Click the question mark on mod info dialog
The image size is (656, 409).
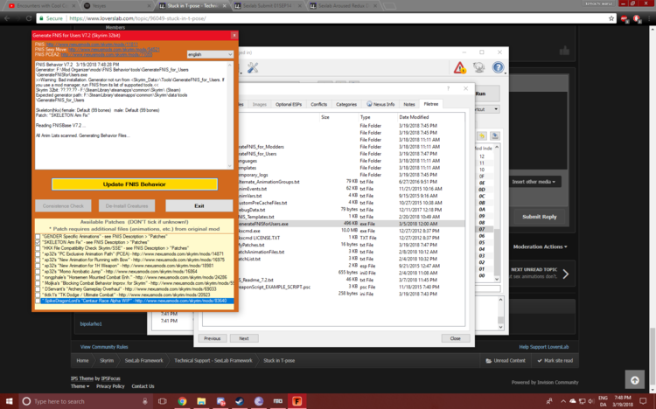pos(448,88)
